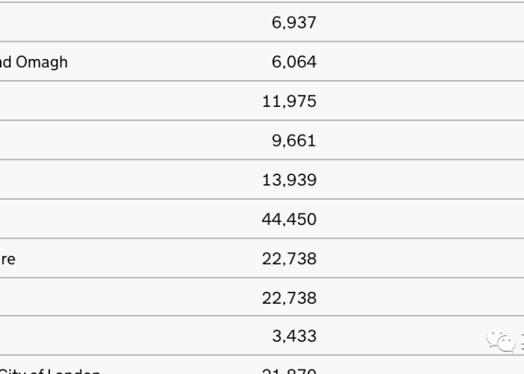Select the 6,064 value cell
The image size is (524, 374).
click(x=294, y=62)
